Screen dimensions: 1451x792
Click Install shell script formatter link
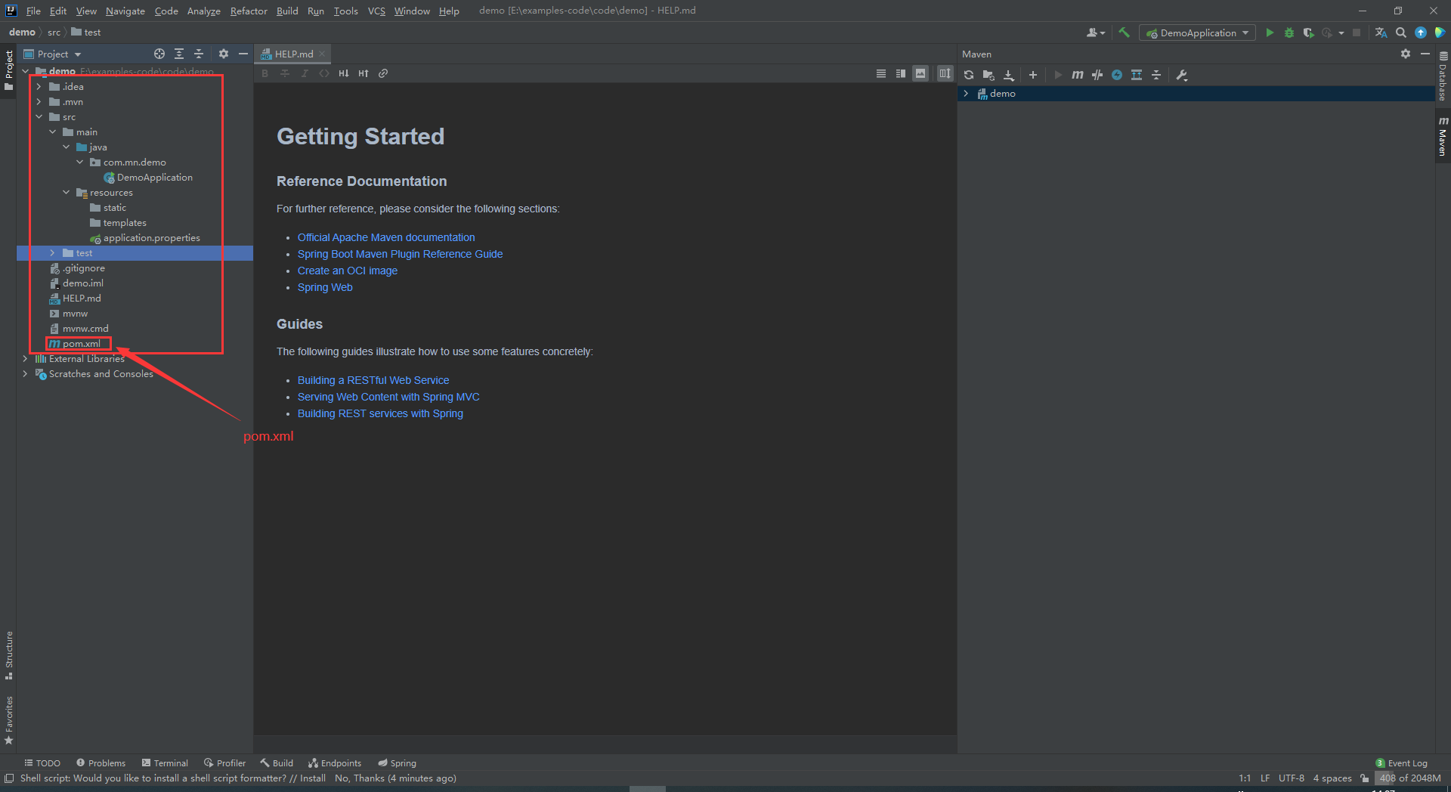point(313,778)
